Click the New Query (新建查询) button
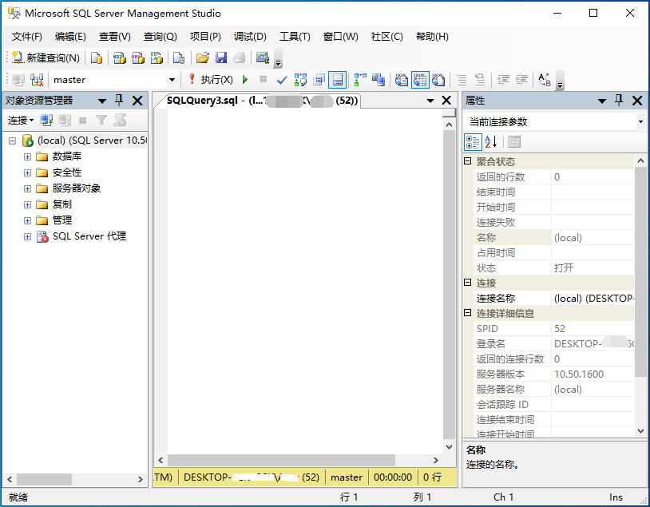650x507 pixels. (46, 57)
